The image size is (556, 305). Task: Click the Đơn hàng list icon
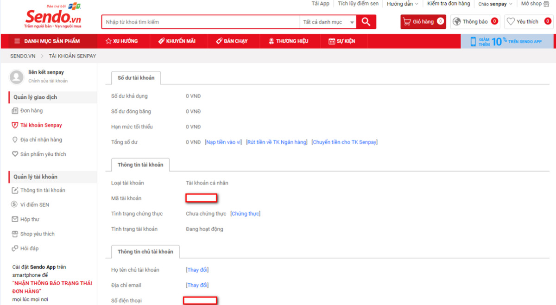(x=15, y=111)
